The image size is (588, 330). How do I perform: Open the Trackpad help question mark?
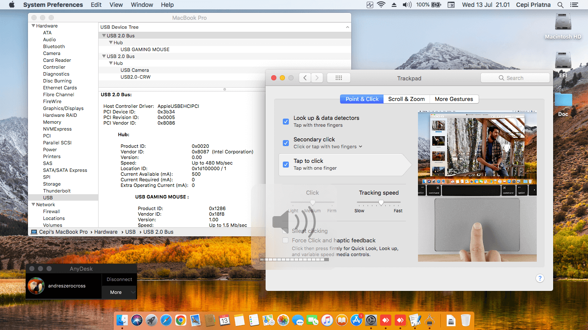(x=540, y=278)
